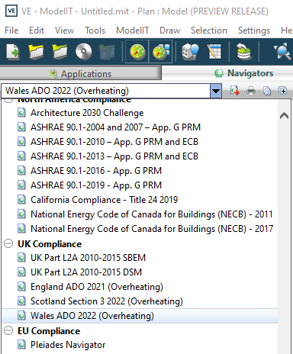The width and height of the screenshot is (293, 354).
Task: Click the expand-all plus icon near dropdown
Action: (x=282, y=91)
